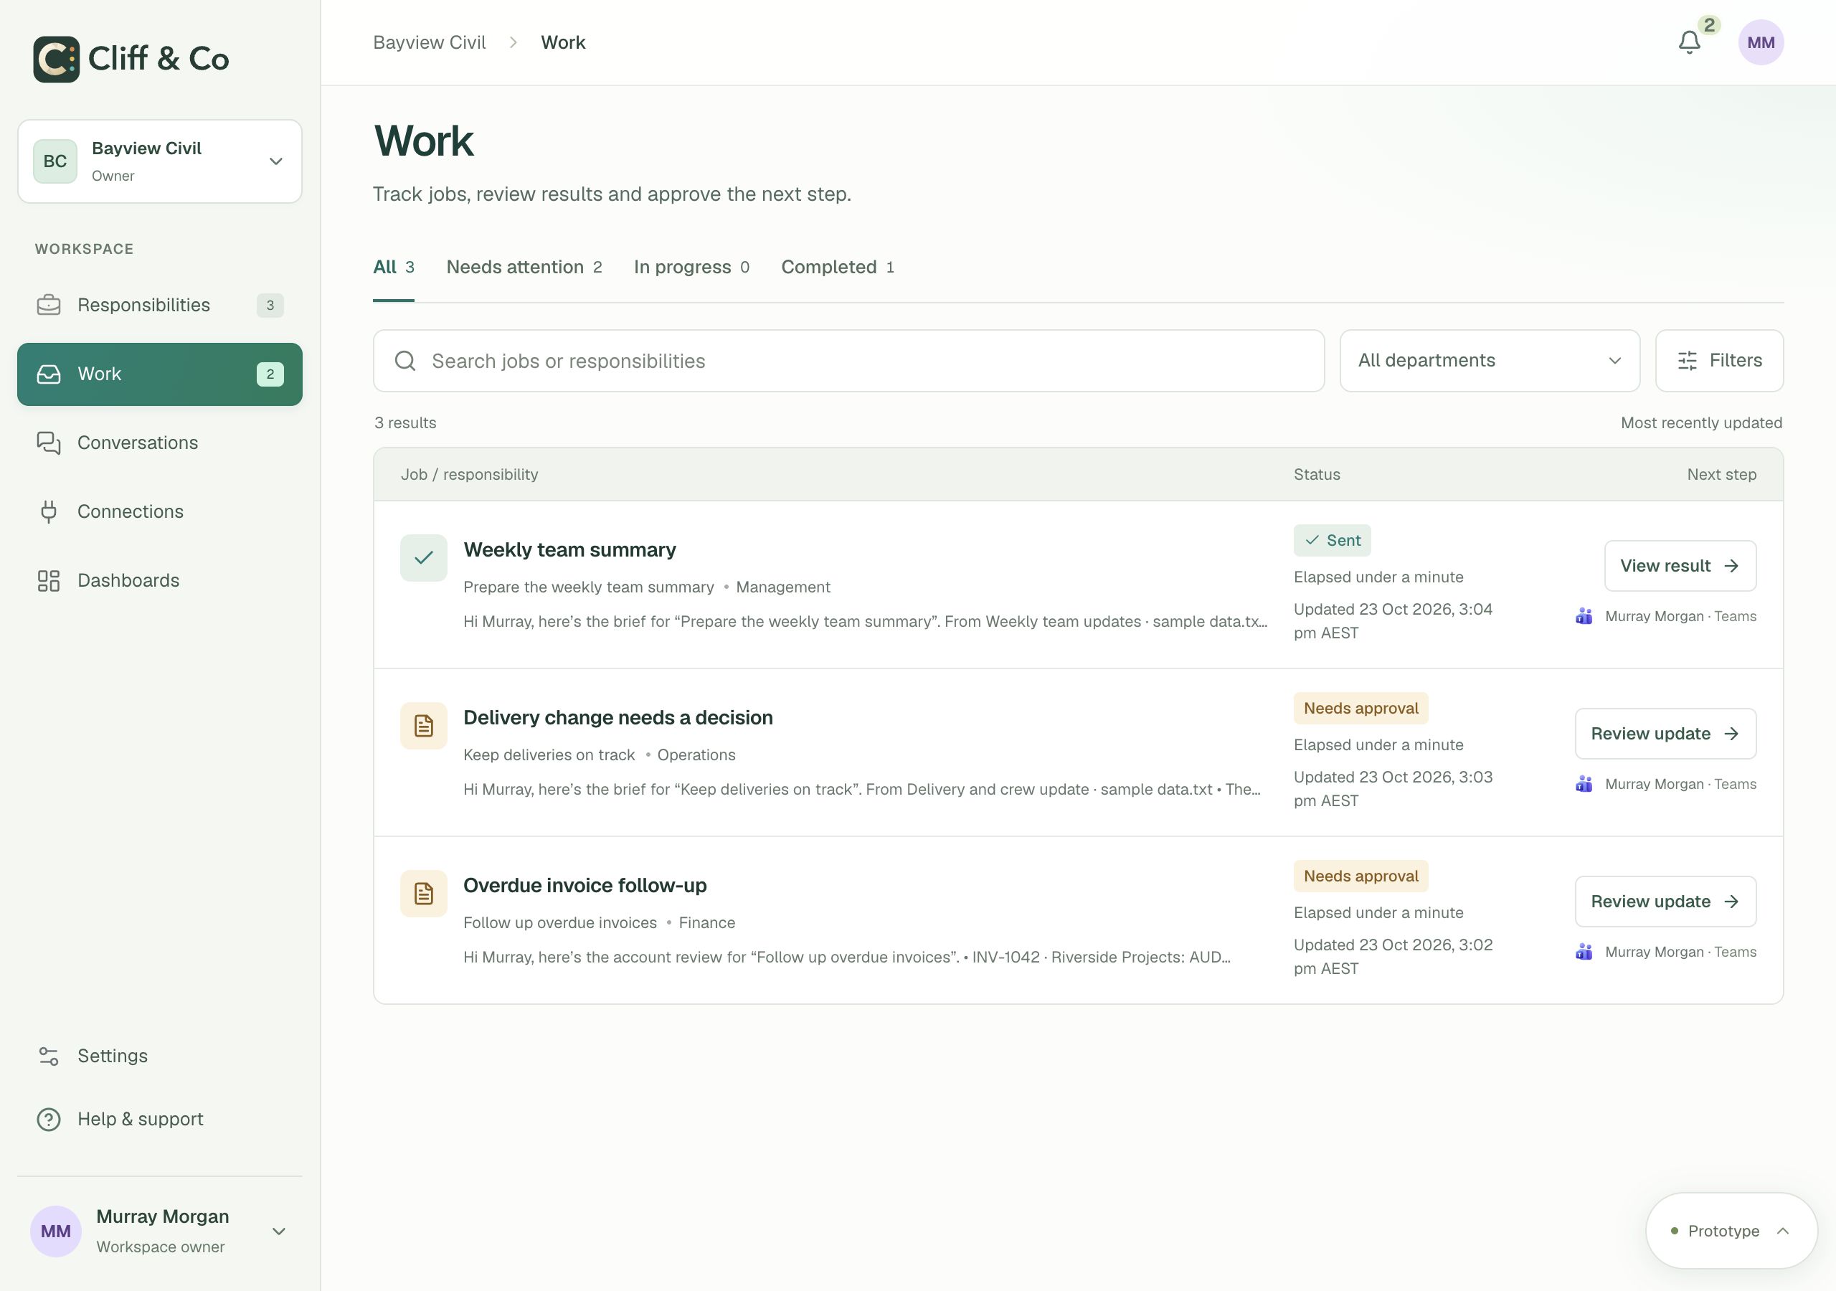Click the Work breadcrumb label
Image resolution: width=1836 pixels, height=1291 pixels.
pyautogui.click(x=563, y=42)
